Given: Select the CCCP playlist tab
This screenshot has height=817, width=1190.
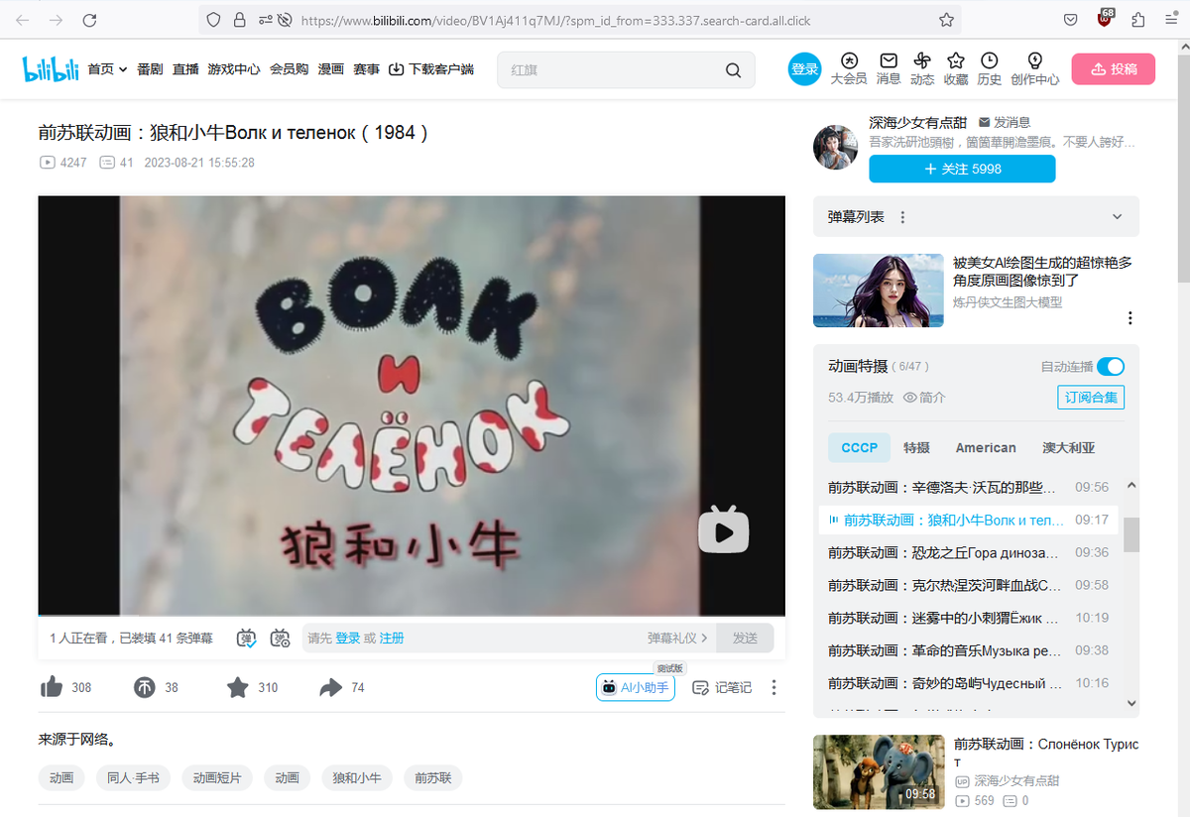Looking at the screenshot, I should [x=860, y=447].
